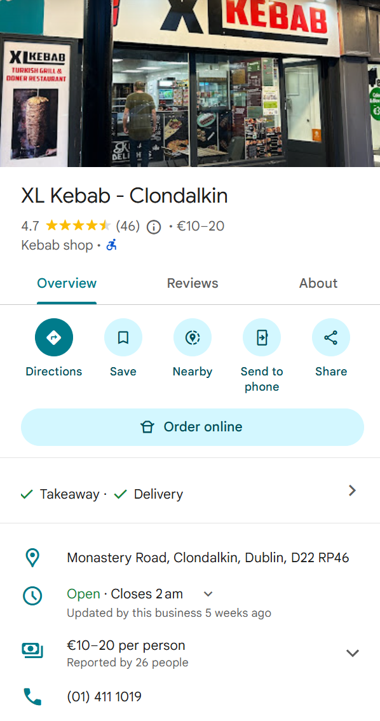Click the wheelchair accessibility icon
The image size is (380, 721).
(x=111, y=245)
